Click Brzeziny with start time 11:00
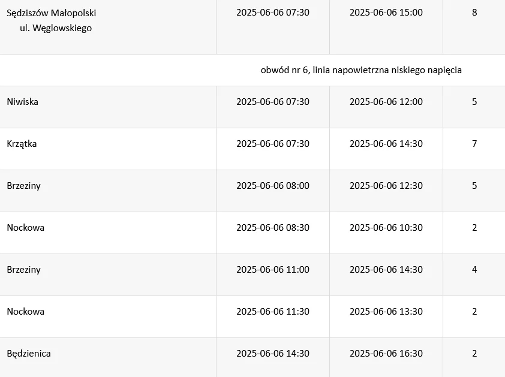 (24, 270)
